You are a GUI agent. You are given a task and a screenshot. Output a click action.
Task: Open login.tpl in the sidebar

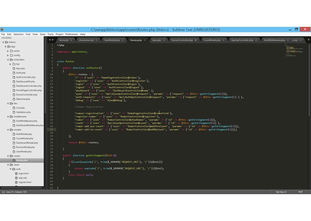pyautogui.click(x=23, y=178)
